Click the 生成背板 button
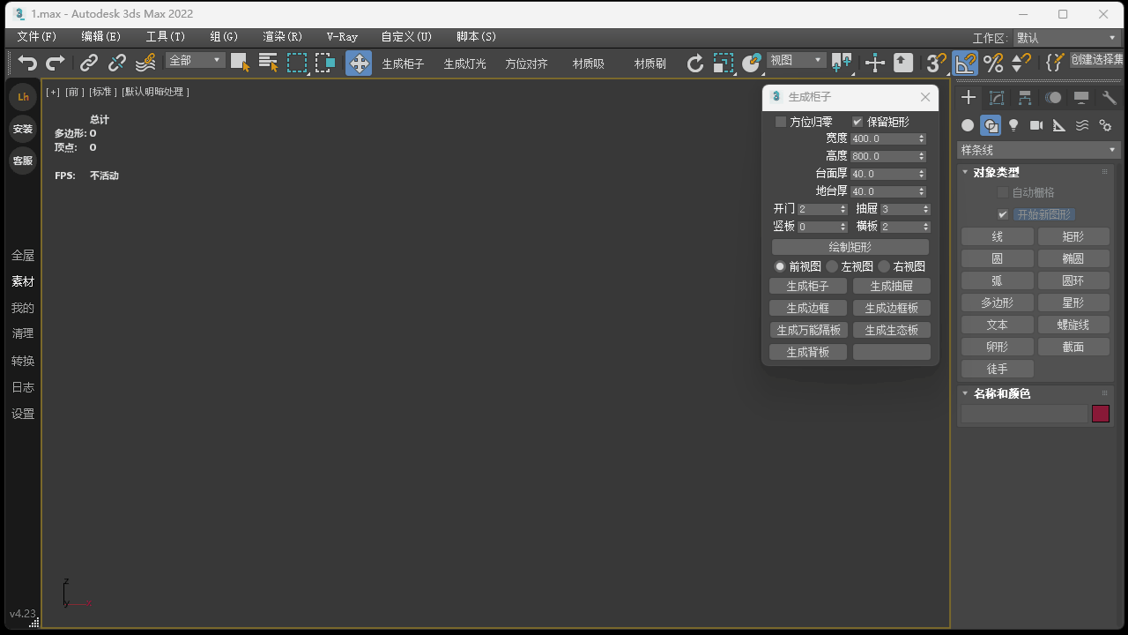 click(808, 352)
